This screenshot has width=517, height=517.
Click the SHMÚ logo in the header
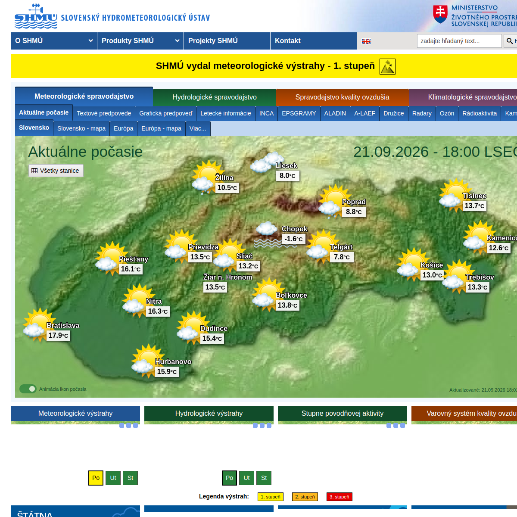(x=36, y=16)
